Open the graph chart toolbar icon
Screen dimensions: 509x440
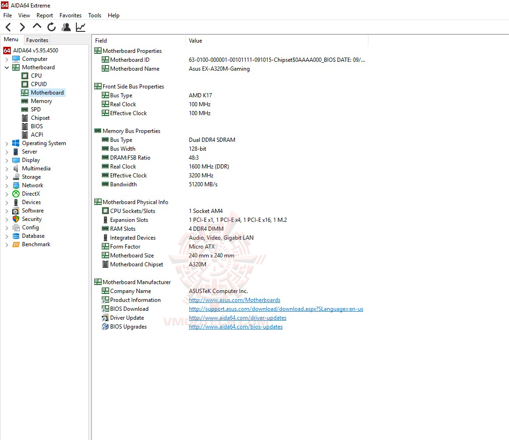[81, 27]
